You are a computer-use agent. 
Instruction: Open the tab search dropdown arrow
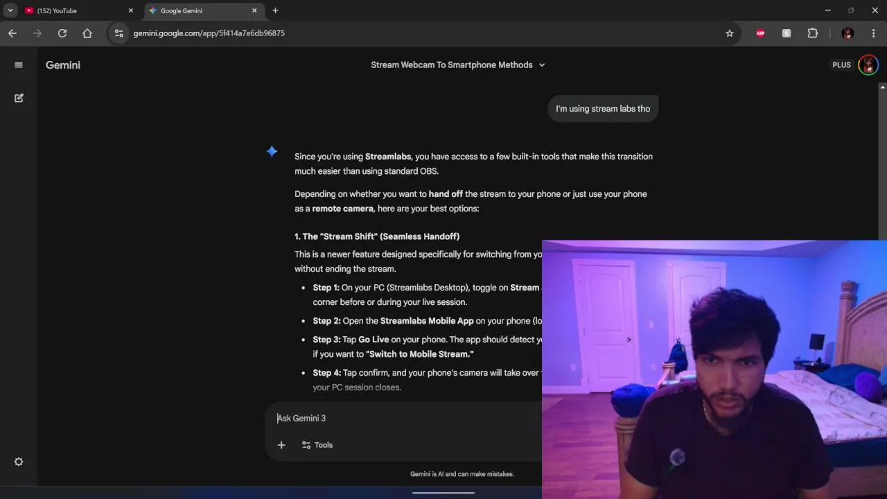(10, 10)
